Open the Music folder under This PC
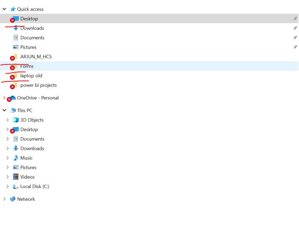This screenshot has height=225, width=299. point(26,158)
